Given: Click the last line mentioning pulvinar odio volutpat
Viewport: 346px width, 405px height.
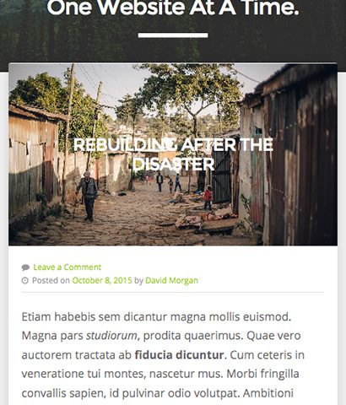Looking at the screenshot, I should click(158, 393).
